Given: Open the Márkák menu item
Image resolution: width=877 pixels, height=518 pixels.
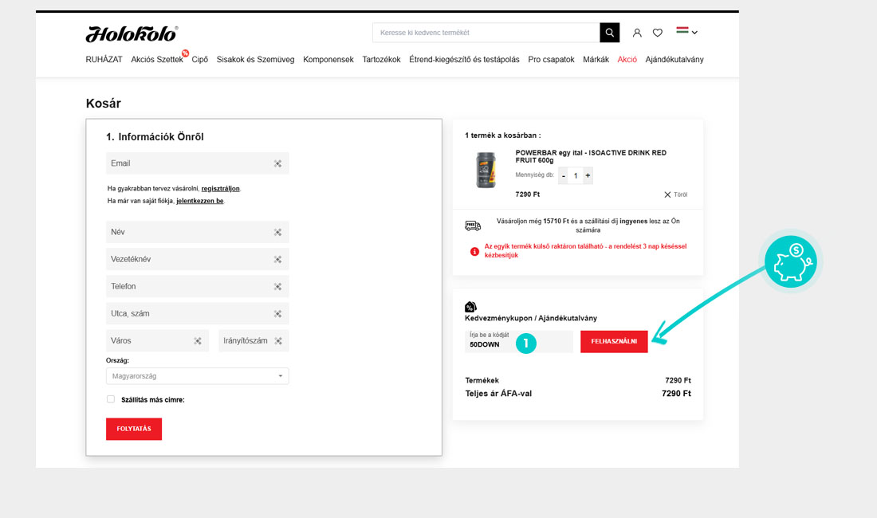Looking at the screenshot, I should (596, 60).
